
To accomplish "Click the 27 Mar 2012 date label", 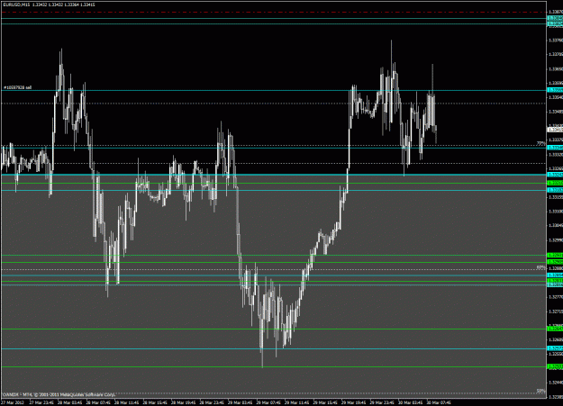I will click(13, 402).
